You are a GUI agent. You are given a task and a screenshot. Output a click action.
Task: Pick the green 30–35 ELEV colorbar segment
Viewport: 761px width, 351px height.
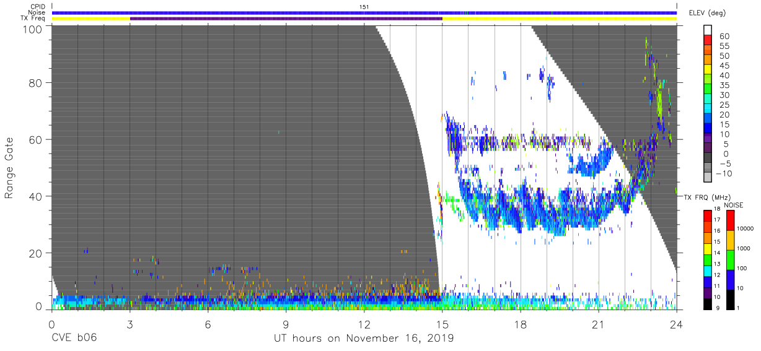point(708,90)
